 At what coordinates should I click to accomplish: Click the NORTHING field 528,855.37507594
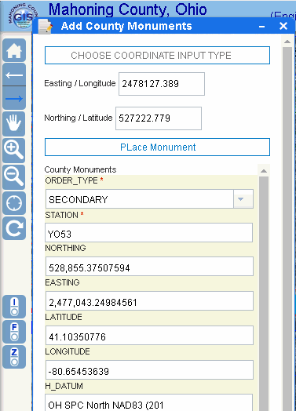pyautogui.click(x=149, y=267)
